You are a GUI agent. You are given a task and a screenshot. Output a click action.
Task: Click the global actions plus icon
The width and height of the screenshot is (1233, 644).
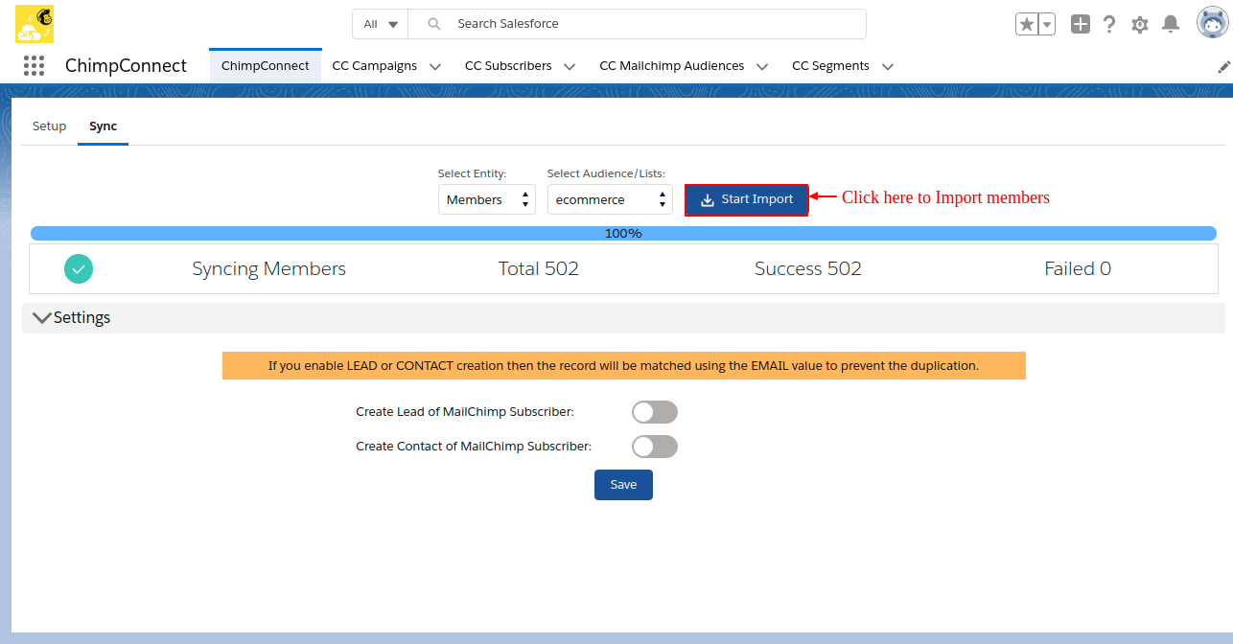[1081, 25]
